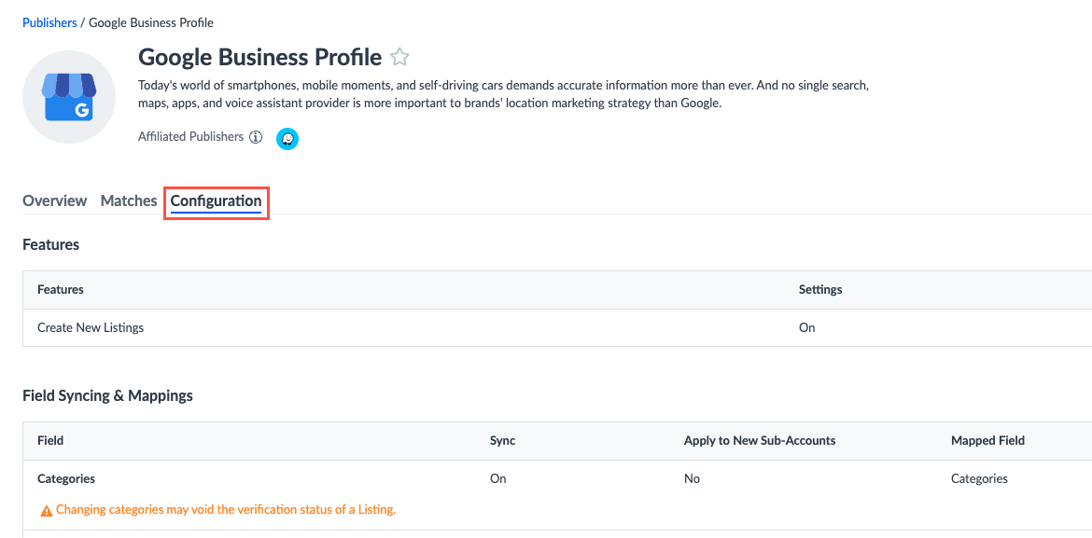Open the Matches tab

tap(129, 200)
